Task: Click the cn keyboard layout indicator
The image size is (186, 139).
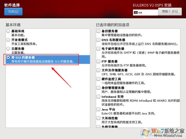Action: 146,13
